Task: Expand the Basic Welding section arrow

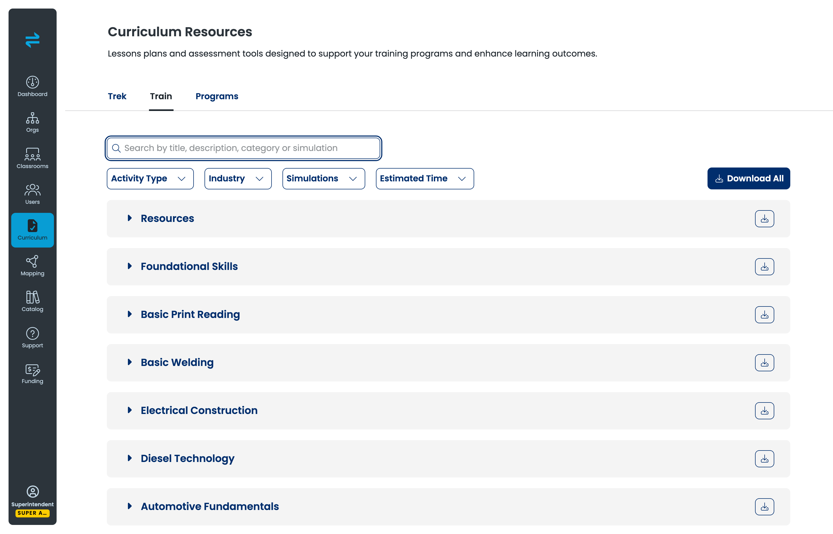Action: [x=129, y=362]
